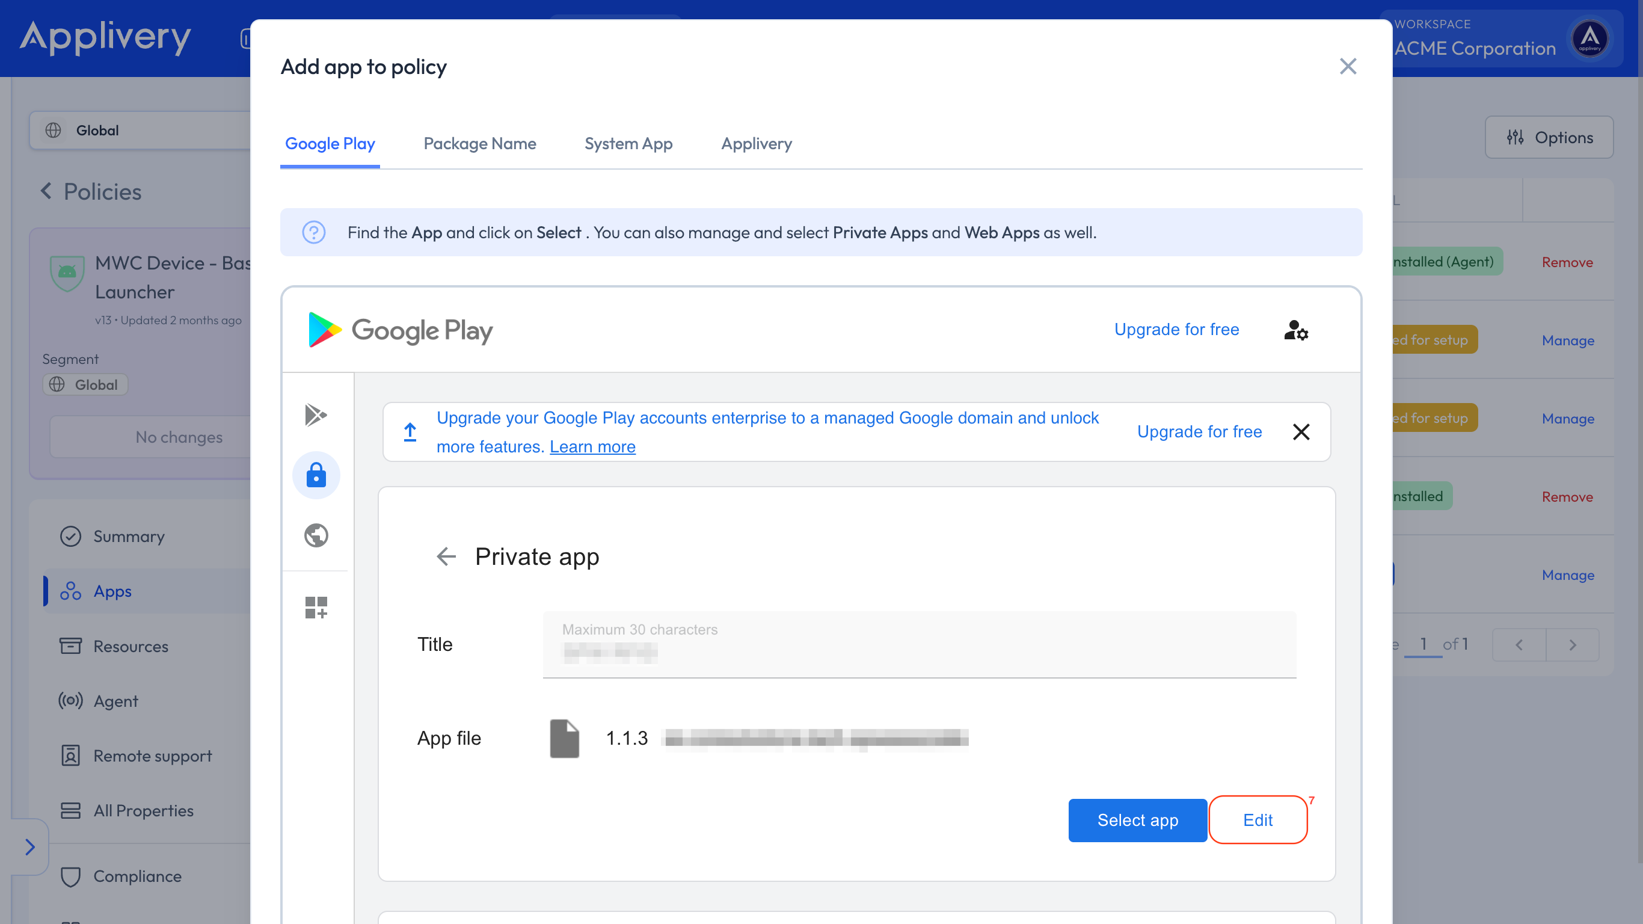Switch to the Package Name tab

(480, 144)
